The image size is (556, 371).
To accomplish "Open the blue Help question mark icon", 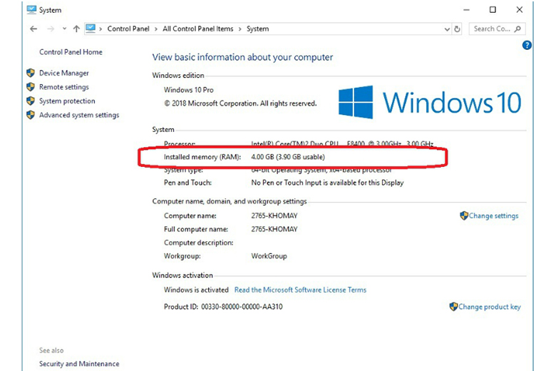I will (x=527, y=45).
